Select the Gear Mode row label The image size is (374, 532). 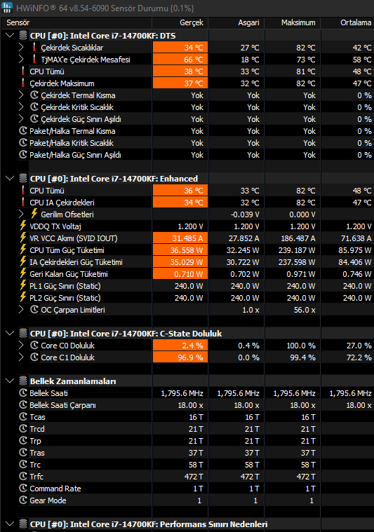48,500
